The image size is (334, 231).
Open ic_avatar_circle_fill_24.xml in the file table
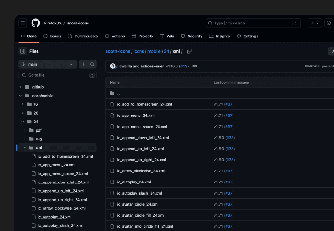(140, 215)
